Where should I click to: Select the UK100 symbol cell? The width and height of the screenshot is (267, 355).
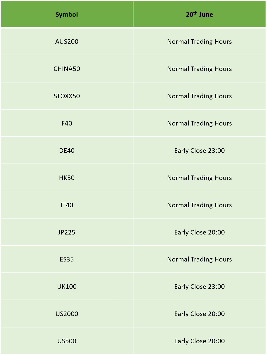(x=67, y=286)
